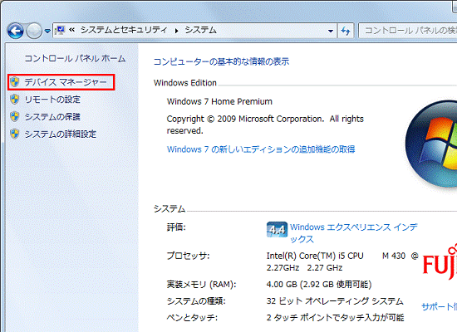This screenshot has width=457, height=332.
Task: Expand the address bar chevron «
Action: click(x=72, y=30)
